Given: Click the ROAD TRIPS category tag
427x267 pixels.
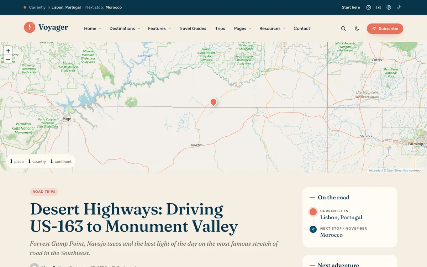Looking at the screenshot, I should (44, 192).
